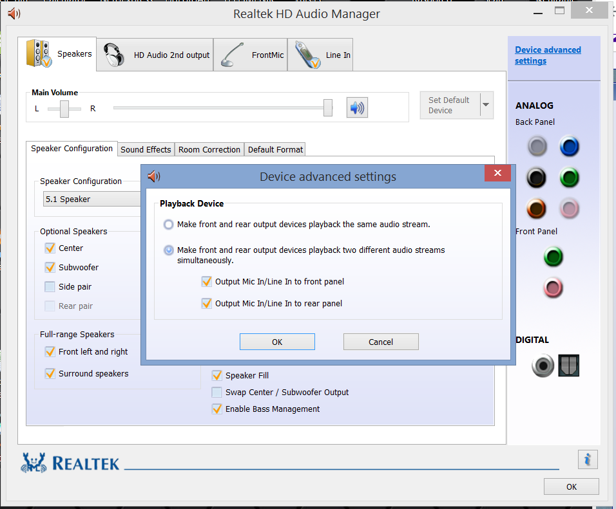Open the Default Format tab

click(x=275, y=149)
